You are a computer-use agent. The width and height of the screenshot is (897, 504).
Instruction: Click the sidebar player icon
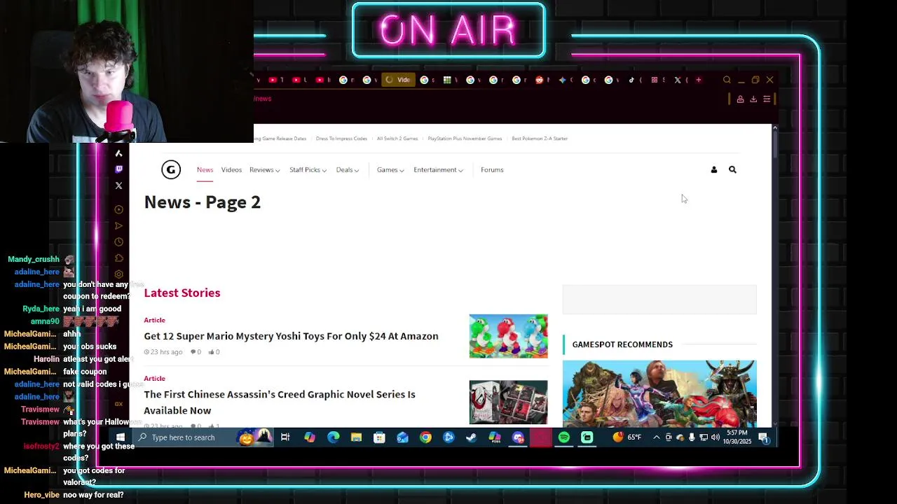point(118,209)
